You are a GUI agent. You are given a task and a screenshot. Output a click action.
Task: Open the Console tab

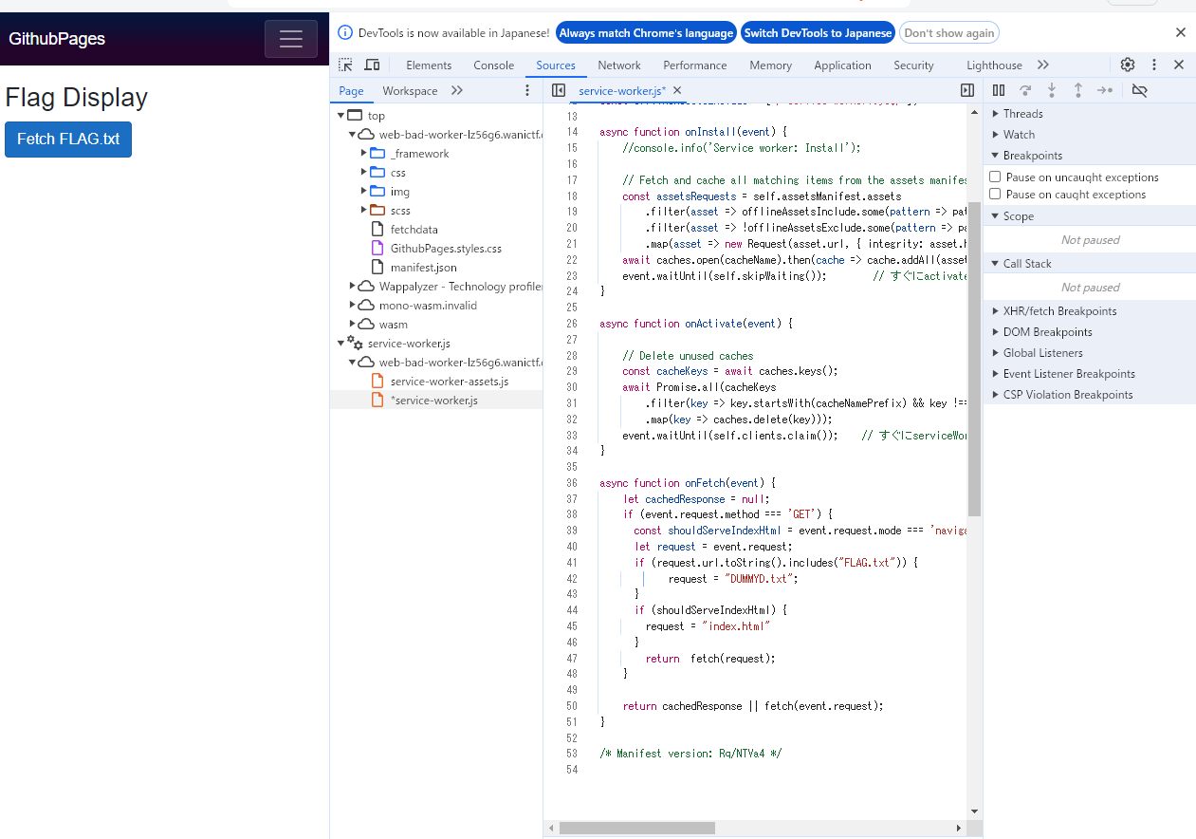tap(493, 65)
